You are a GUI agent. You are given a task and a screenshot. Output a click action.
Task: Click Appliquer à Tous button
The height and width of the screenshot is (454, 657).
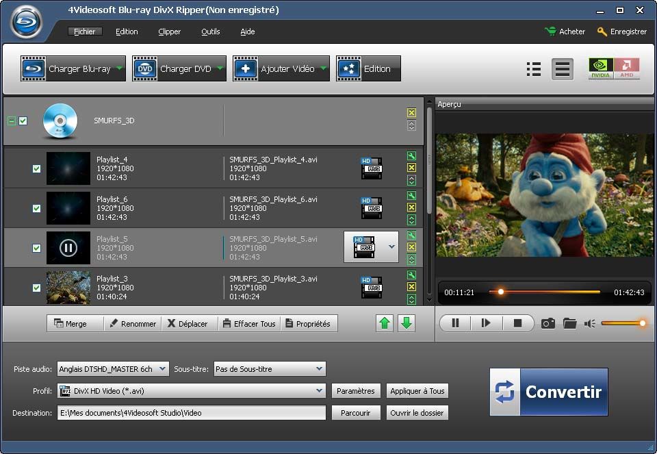417,391
